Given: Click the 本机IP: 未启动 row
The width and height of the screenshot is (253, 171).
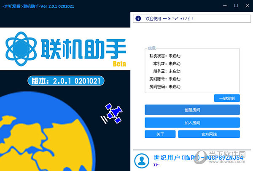Looking at the screenshot, I should tap(167, 64).
